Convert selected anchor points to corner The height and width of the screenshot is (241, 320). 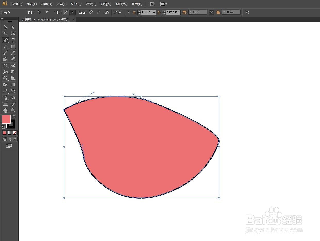click(x=39, y=12)
